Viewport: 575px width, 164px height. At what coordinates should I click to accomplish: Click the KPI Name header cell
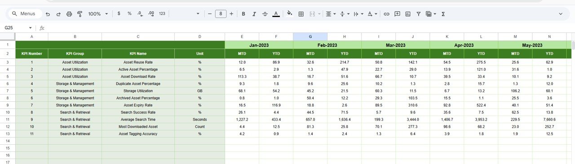coord(138,53)
